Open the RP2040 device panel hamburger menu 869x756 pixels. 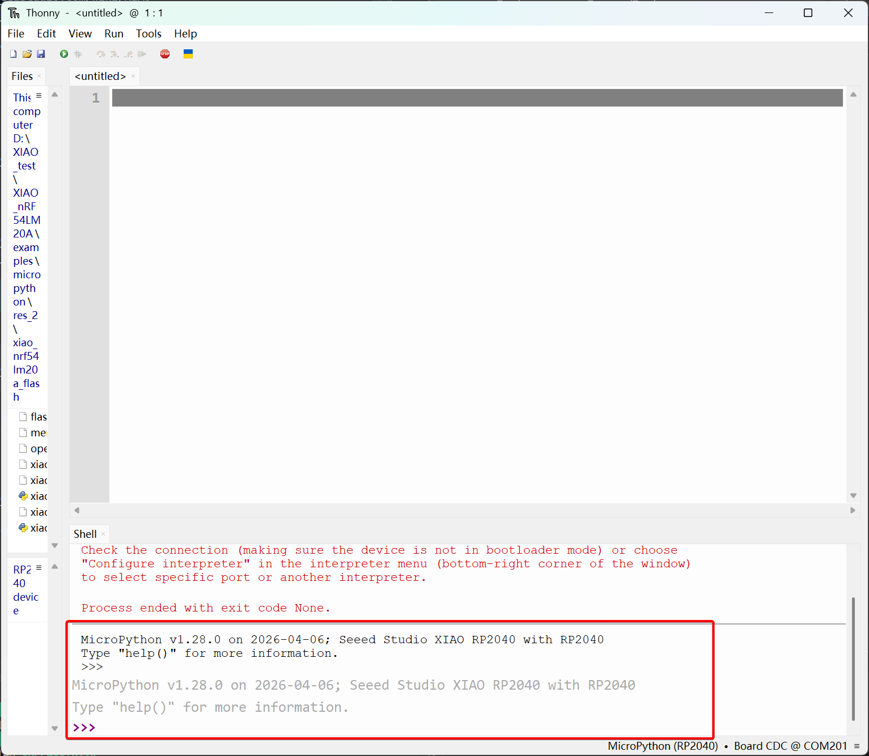pos(39,567)
